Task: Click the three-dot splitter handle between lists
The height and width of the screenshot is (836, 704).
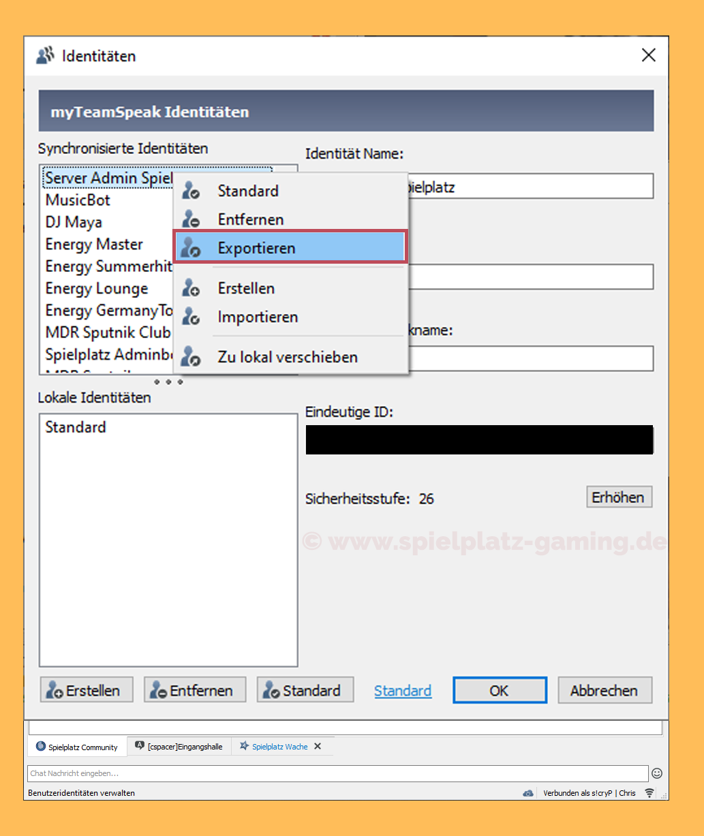Action: (x=169, y=382)
